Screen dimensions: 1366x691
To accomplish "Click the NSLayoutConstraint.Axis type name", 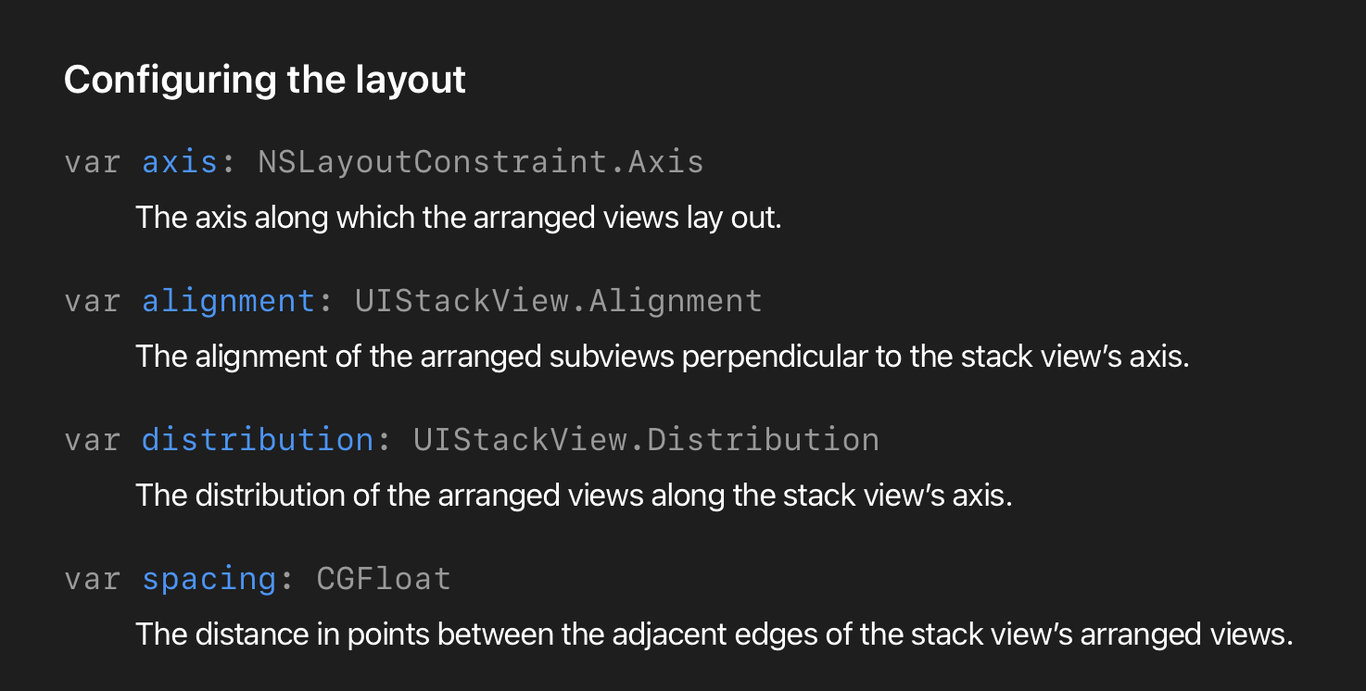I will 480,162.
